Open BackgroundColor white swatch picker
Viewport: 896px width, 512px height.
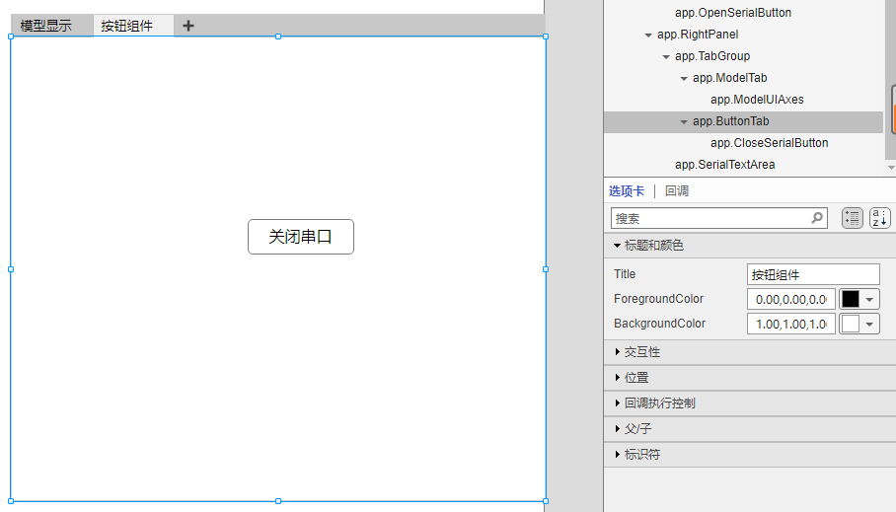click(x=851, y=324)
